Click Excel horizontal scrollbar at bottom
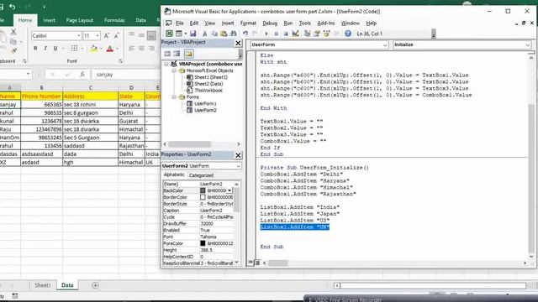 [x=430, y=285]
